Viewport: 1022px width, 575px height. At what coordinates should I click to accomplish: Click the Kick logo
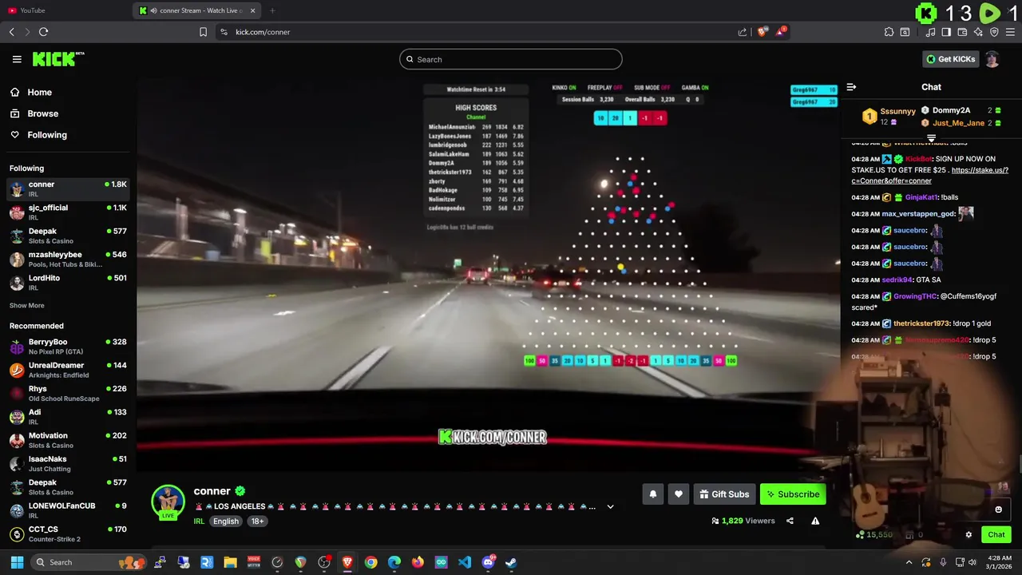[57, 59]
